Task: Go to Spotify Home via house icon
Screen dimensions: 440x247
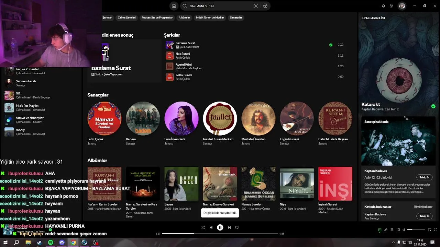Action: [x=174, y=6]
